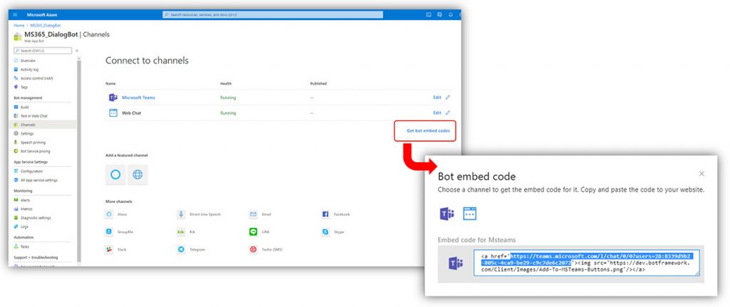730x307 pixels.
Task: Click Get bot embed codes link
Action: coord(428,130)
